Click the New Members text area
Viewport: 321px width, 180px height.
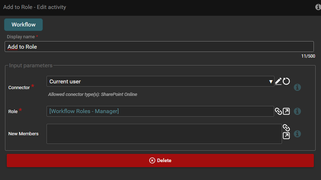coord(164,134)
